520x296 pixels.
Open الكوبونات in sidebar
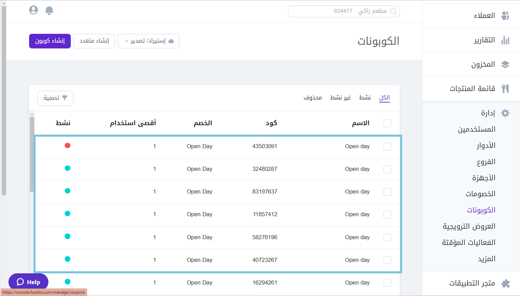(481, 210)
